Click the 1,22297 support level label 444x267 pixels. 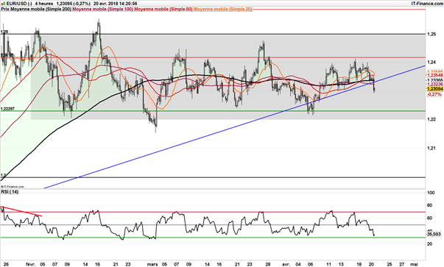click(7, 109)
